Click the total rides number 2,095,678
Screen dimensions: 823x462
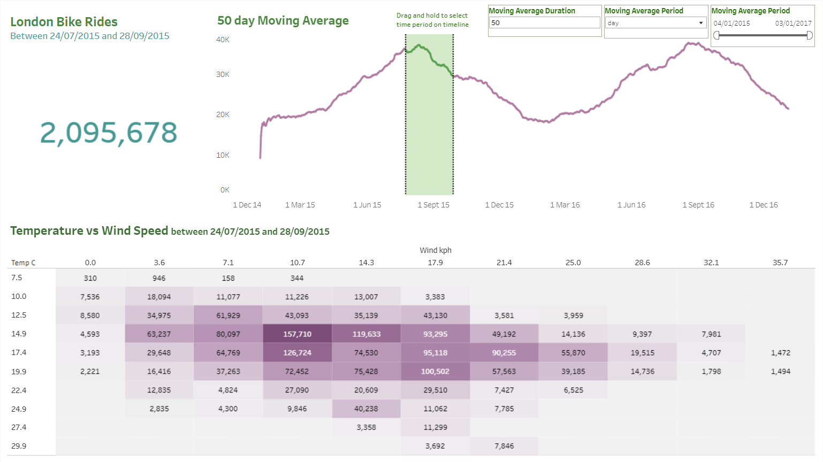pyautogui.click(x=109, y=133)
